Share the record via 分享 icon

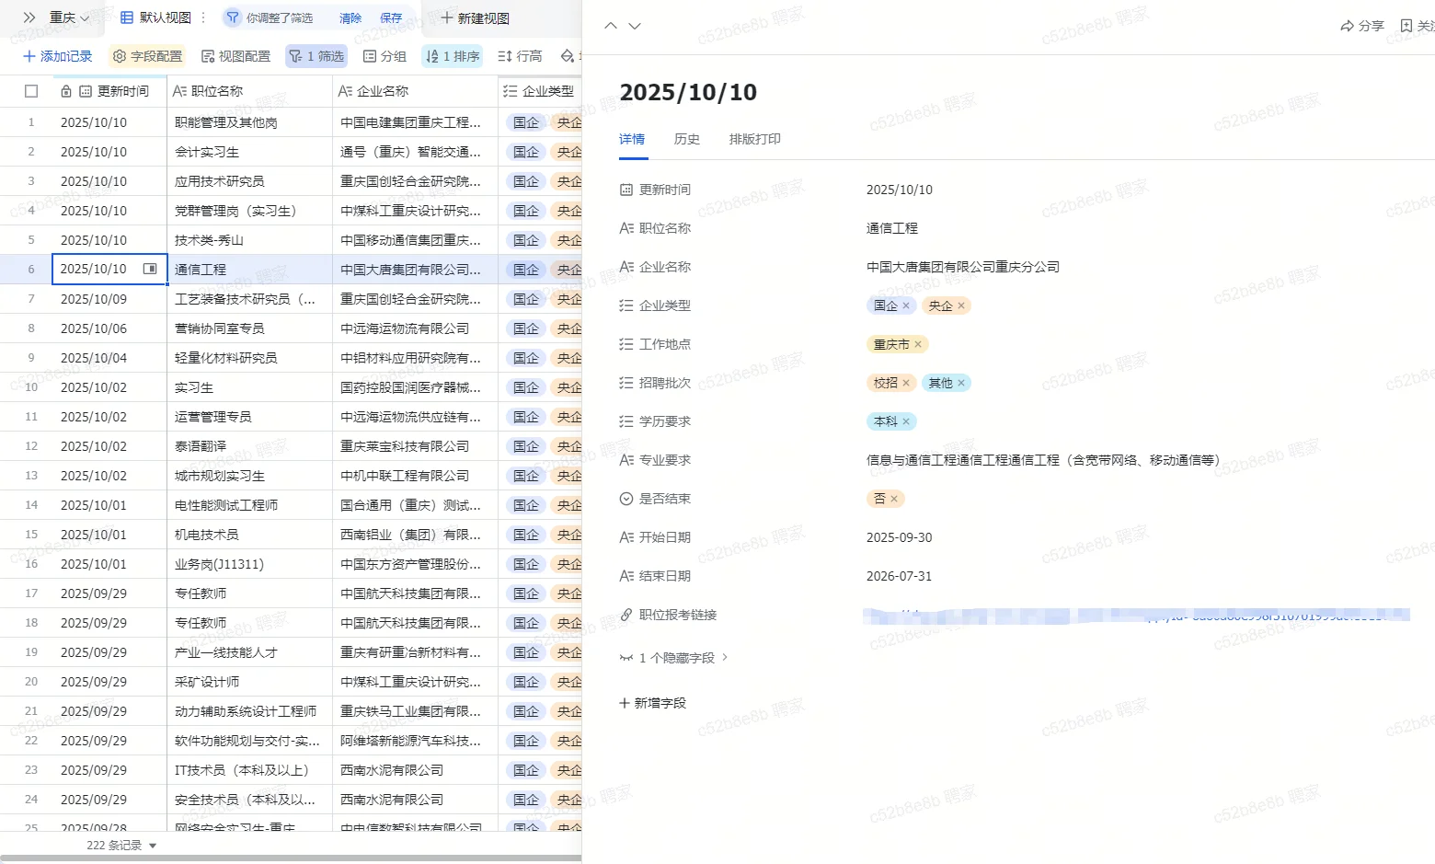(1362, 27)
